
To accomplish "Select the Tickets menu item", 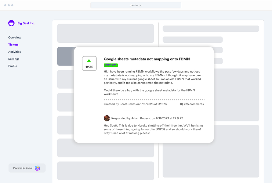I will coord(13,45).
